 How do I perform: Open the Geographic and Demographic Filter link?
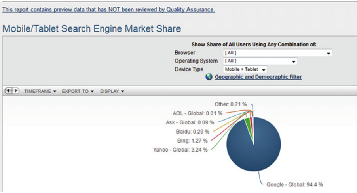coord(258,77)
